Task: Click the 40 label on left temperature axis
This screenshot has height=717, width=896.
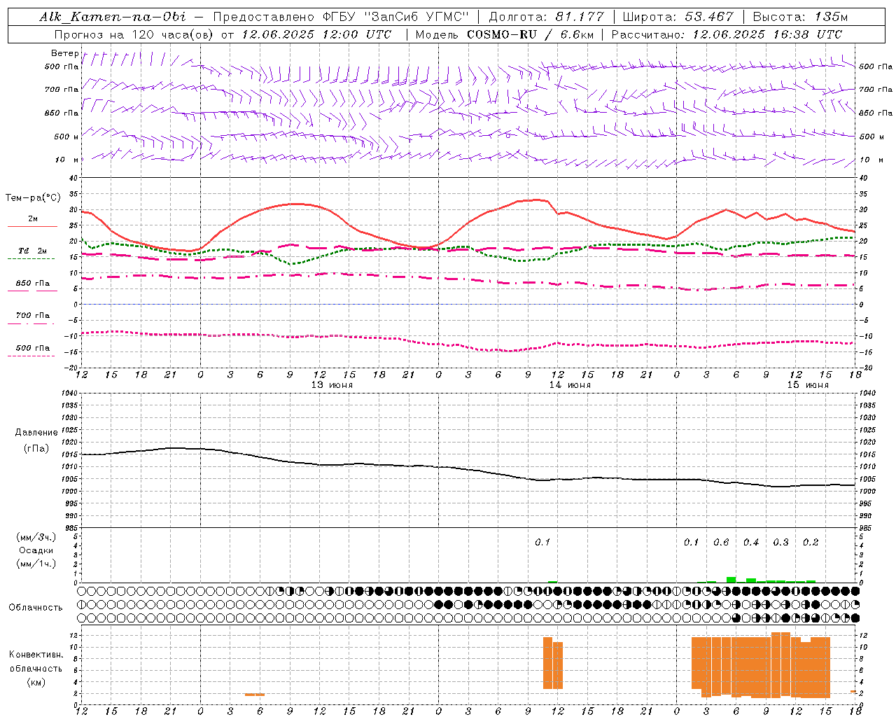Action: [x=75, y=179]
